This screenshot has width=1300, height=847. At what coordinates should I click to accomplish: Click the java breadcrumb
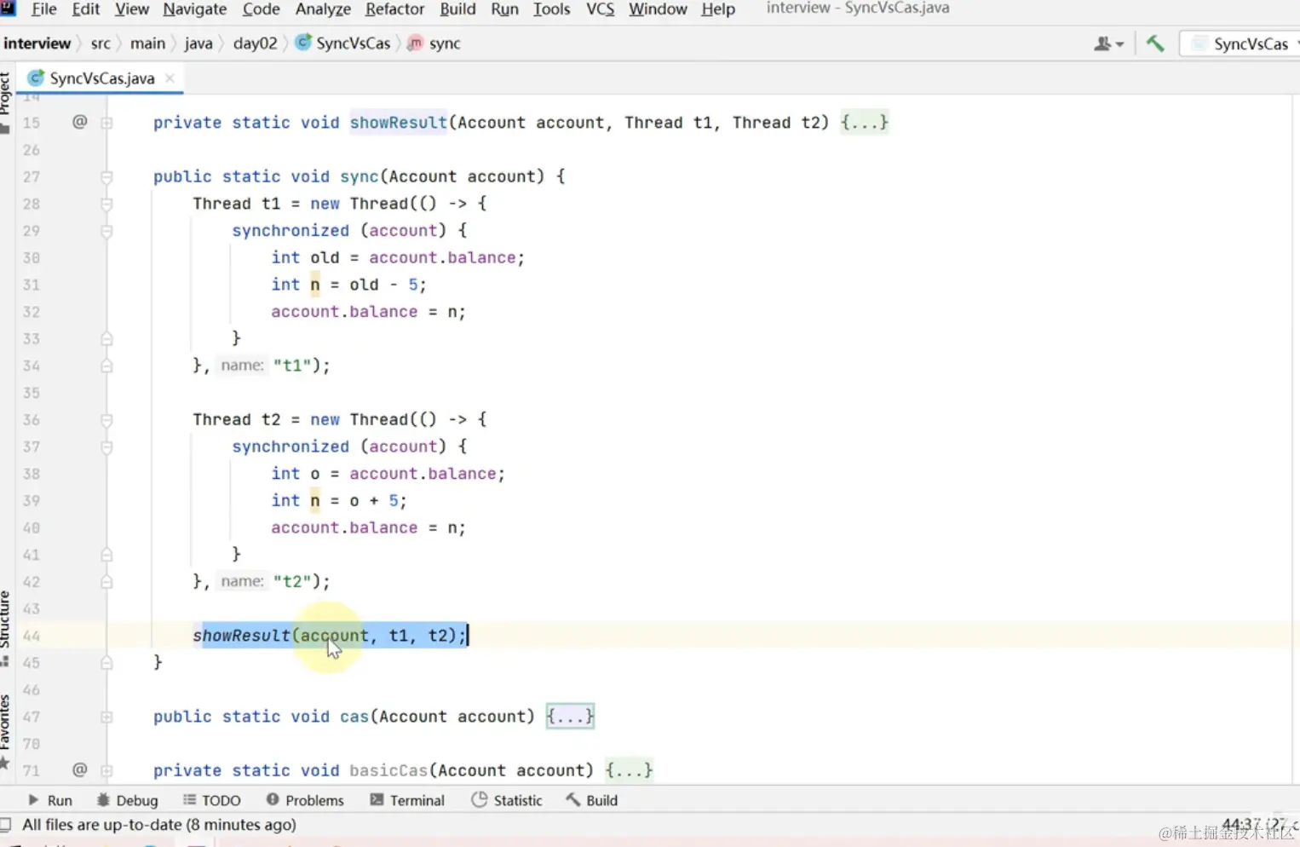click(x=198, y=43)
